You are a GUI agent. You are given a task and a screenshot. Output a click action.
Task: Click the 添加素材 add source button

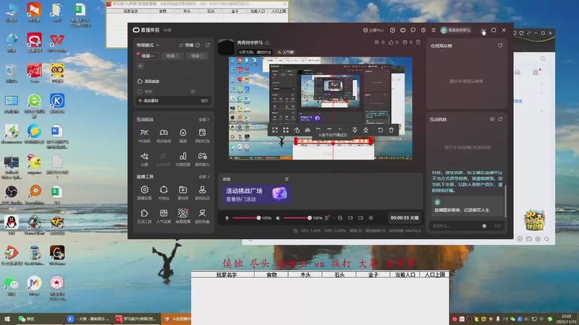coord(148,100)
